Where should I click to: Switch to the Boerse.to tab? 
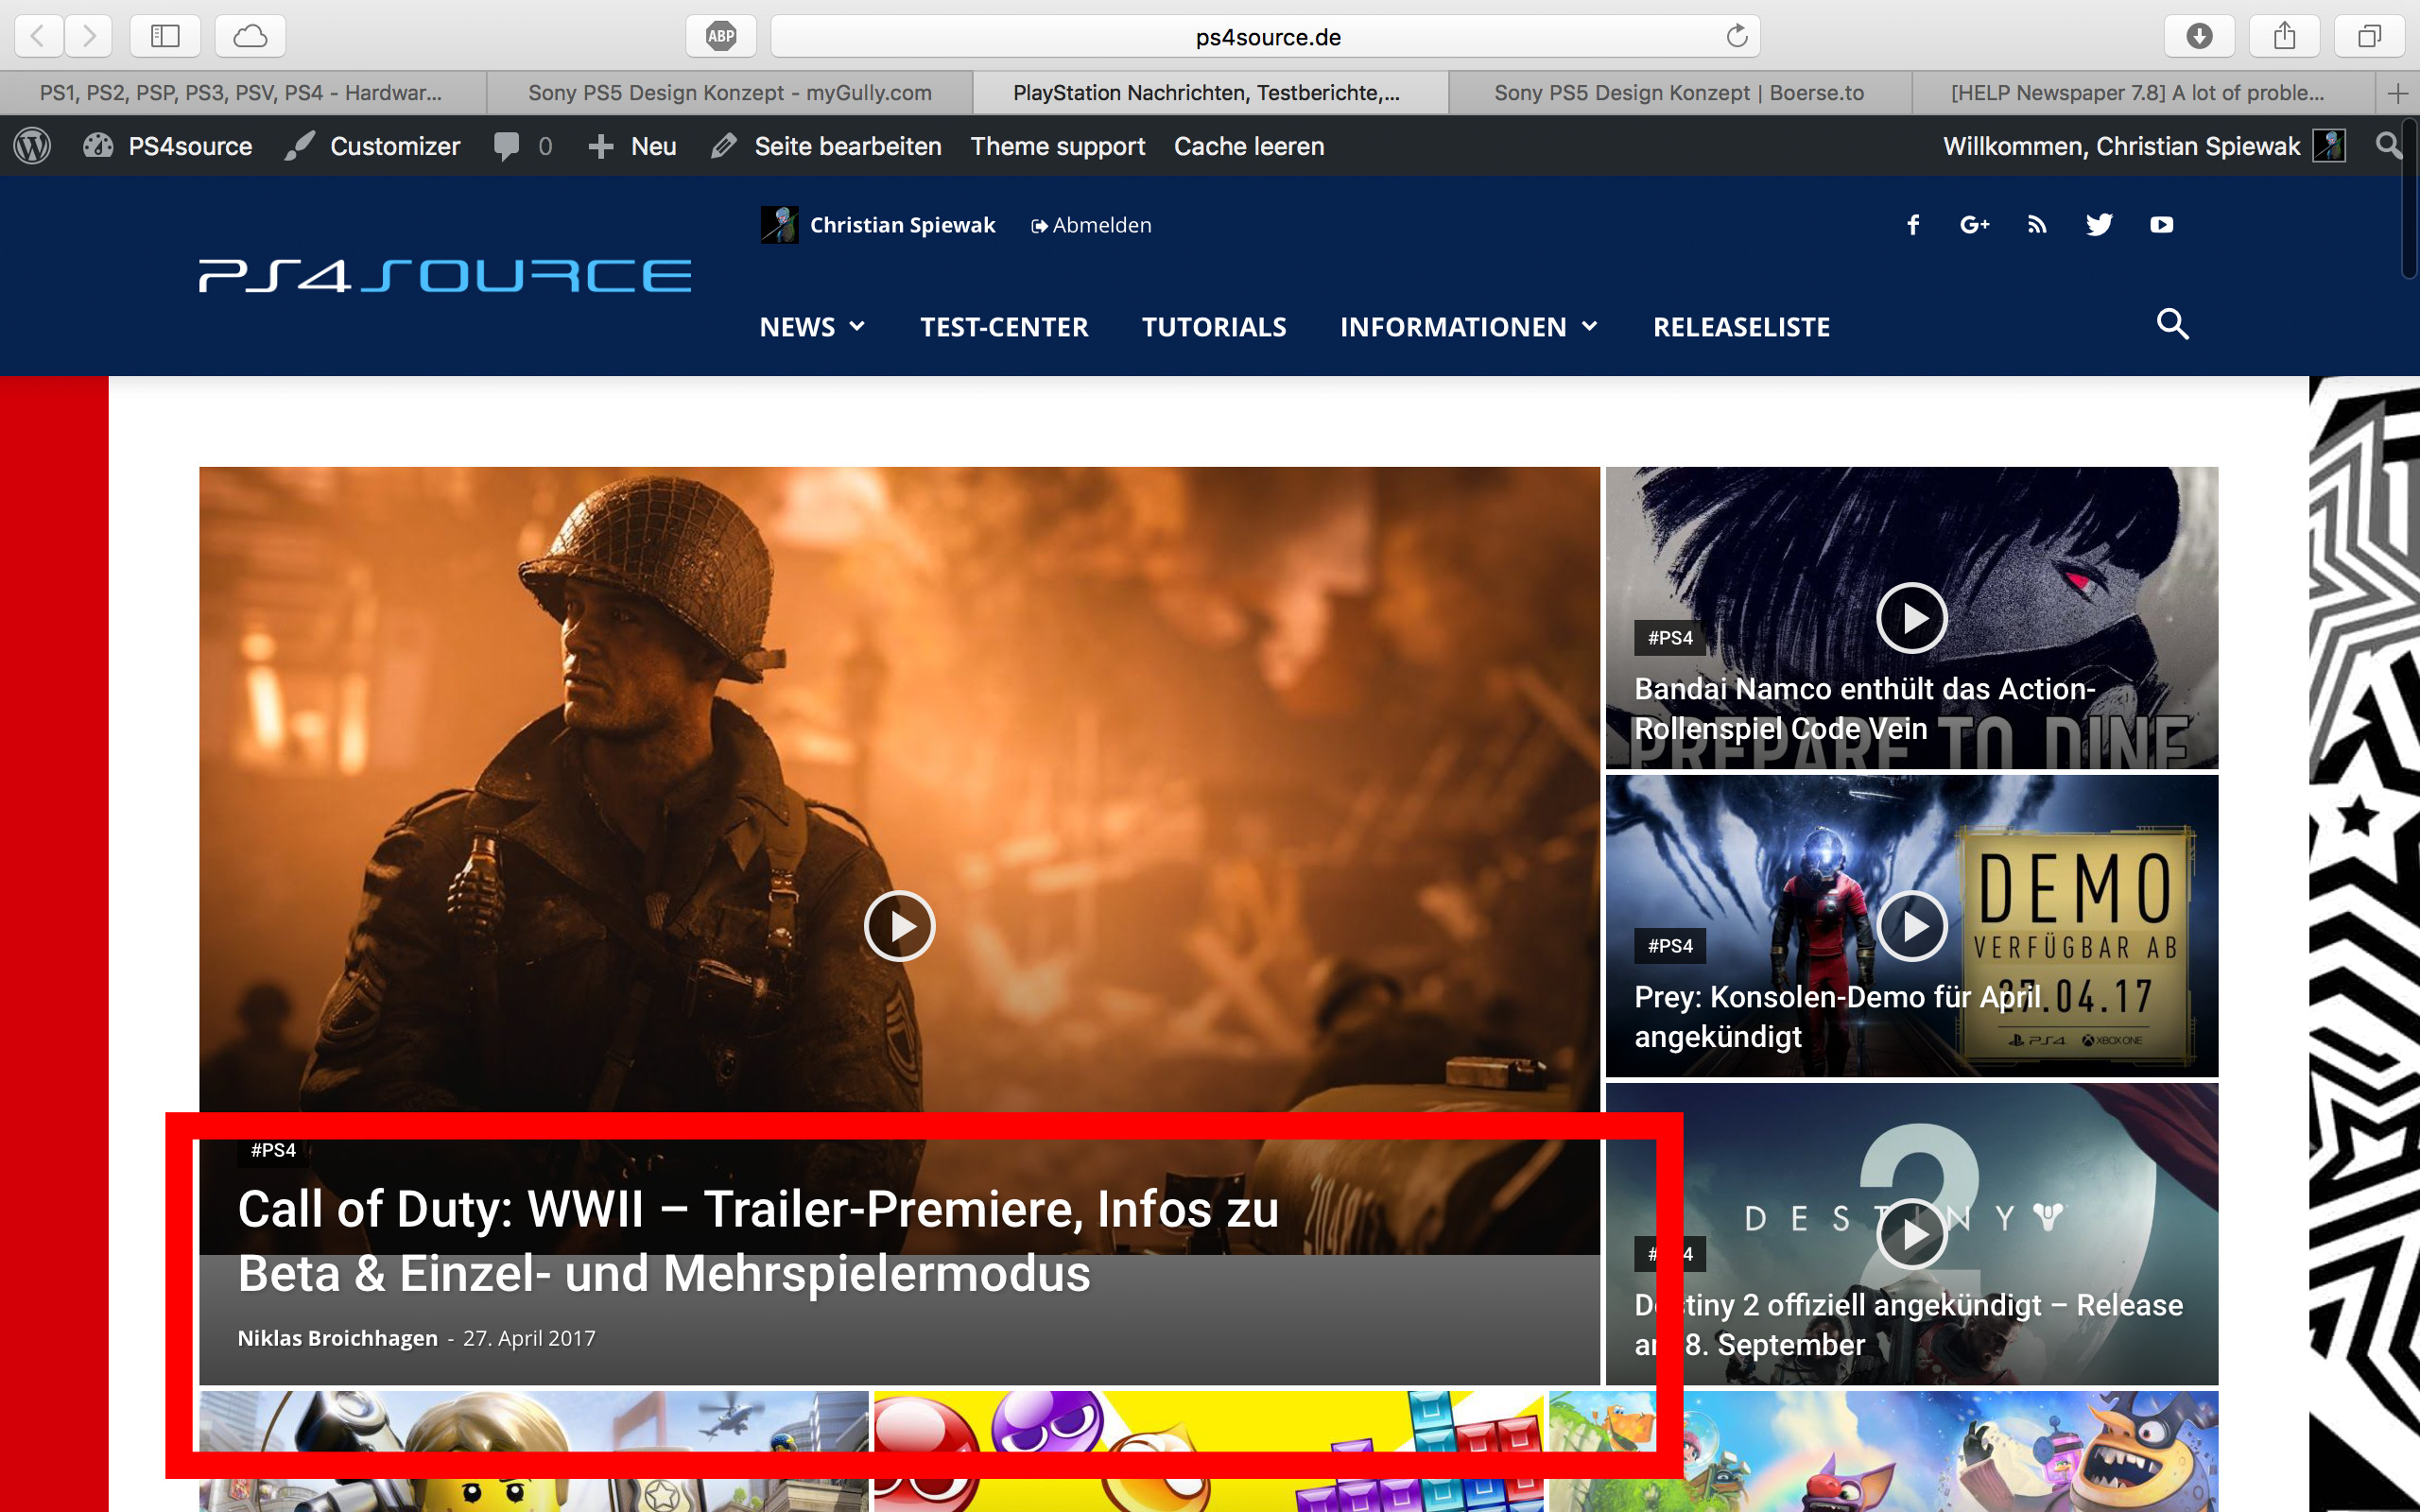[x=1679, y=93]
